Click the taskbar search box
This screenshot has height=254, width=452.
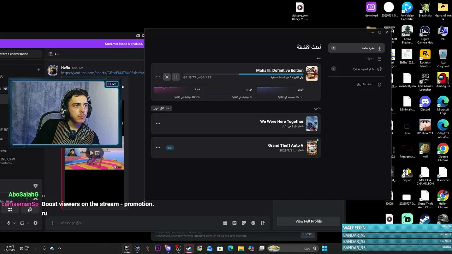293,248
